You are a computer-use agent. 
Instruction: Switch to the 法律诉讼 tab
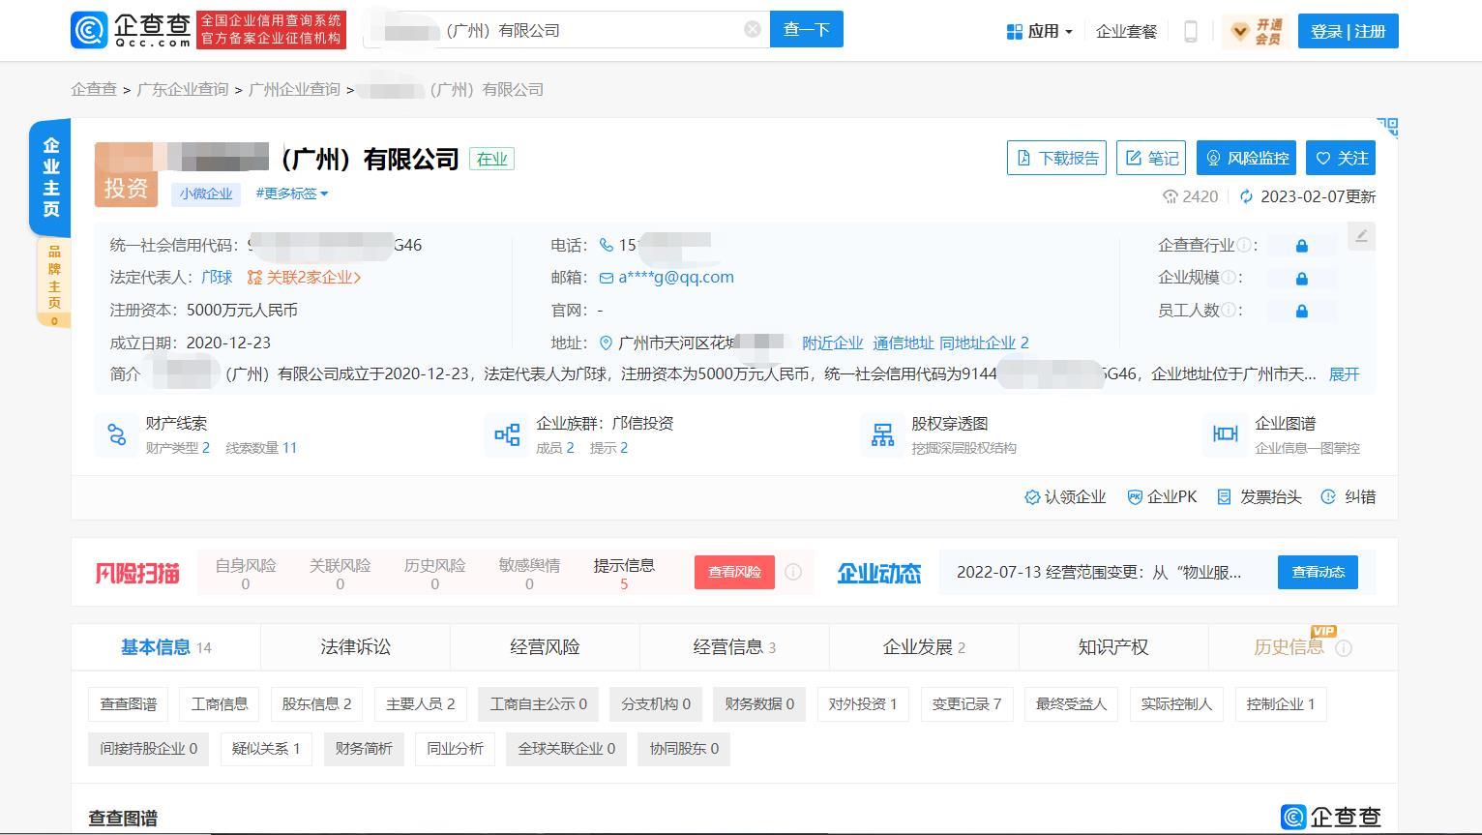[x=355, y=647]
